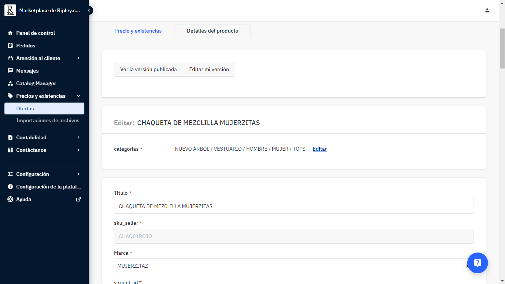Click the Mensajes chat icon
Image resolution: width=505 pixels, height=284 pixels.
pos(10,71)
